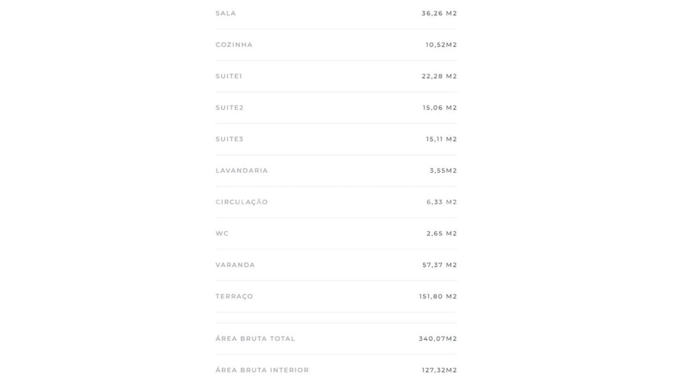This screenshot has height=379, width=674.
Task: Select the 2,65 M2 value
Action: tap(441, 233)
